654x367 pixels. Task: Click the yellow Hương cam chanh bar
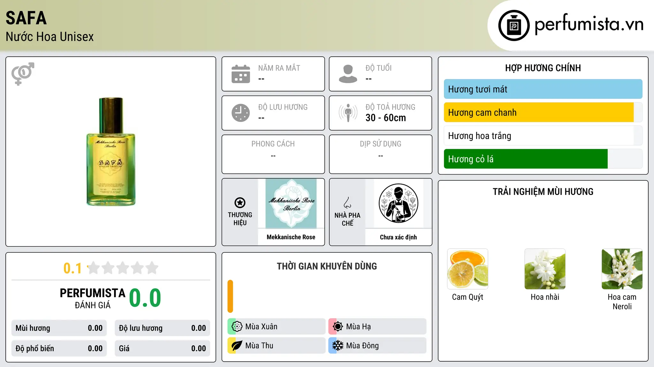point(539,112)
